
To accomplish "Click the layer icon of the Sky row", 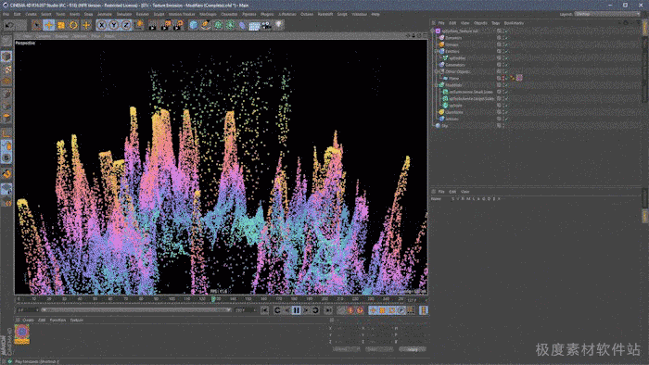I will pyautogui.click(x=499, y=126).
